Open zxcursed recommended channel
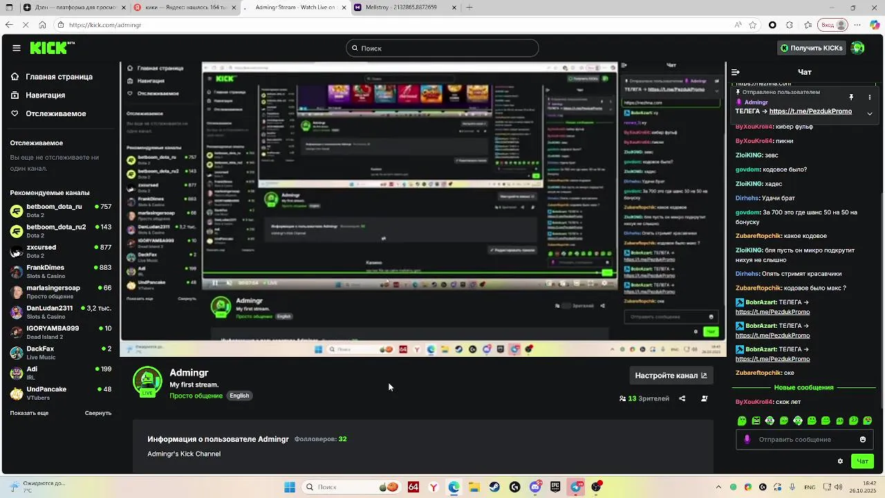This screenshot has height=498, width=885. pos(61,251)
